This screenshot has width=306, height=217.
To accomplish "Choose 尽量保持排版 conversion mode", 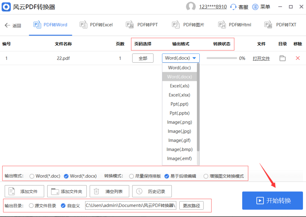I will click(x=131, y=176).
